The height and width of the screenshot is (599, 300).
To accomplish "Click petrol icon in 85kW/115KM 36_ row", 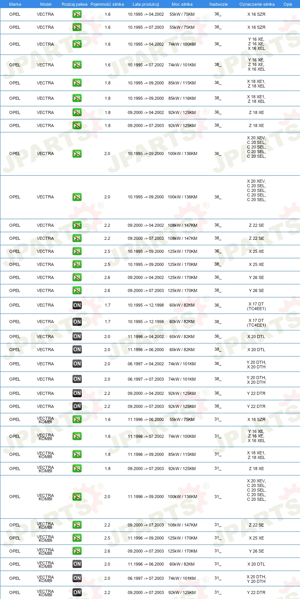I will (x=77, y=83).
